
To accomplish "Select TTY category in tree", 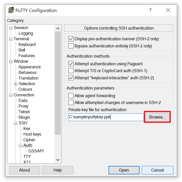I will pyautogui.click(x=27, y=157).
